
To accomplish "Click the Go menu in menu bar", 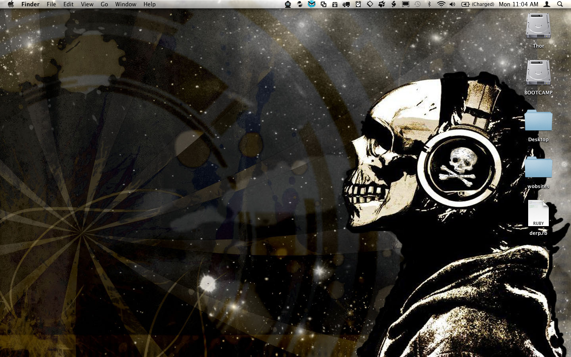I will [x=104, y=4].
